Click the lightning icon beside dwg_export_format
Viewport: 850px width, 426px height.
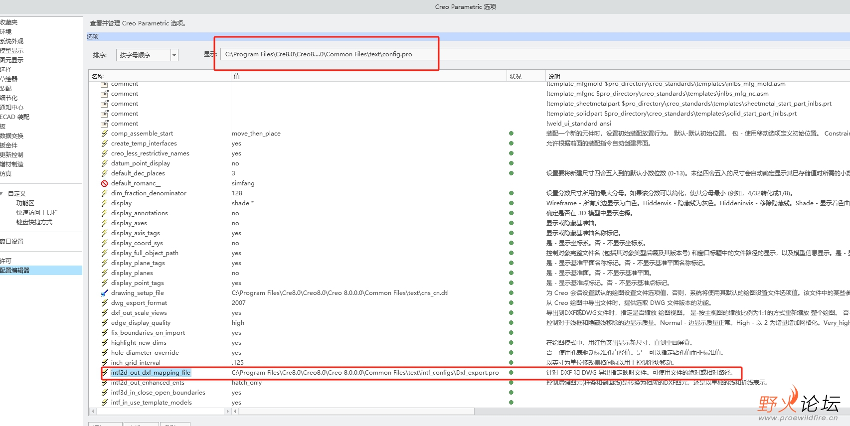click(105, 303)
